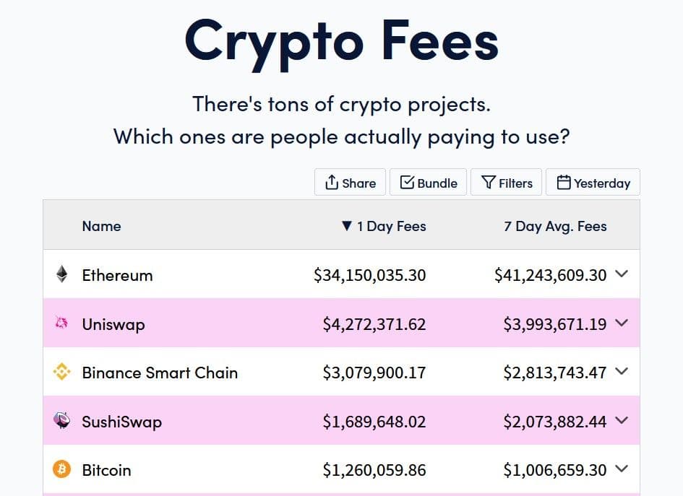The width and height of the screenshot is (683, 496).
Task: Click the orange Bitcoin logo icon
Action: click(x=62, y=470)
